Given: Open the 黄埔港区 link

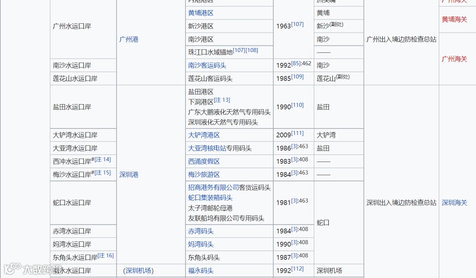Looking at the screenshot, I should click(x=201, y=13).
